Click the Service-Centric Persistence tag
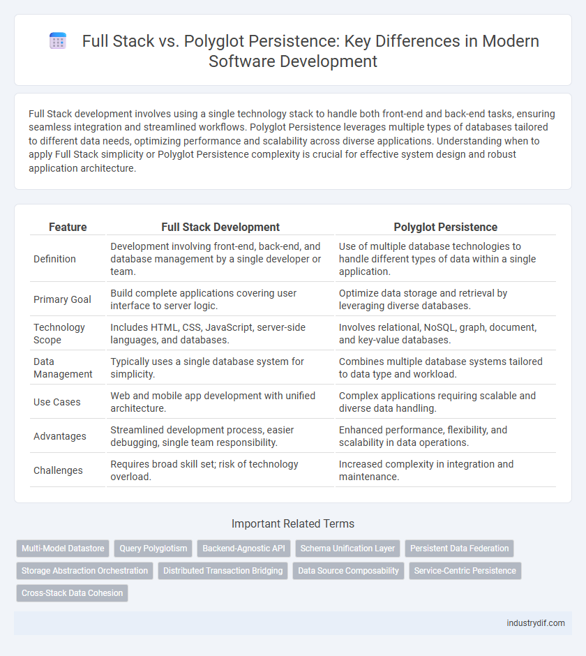This screenshot has width=586, height=656. [465, 571]
